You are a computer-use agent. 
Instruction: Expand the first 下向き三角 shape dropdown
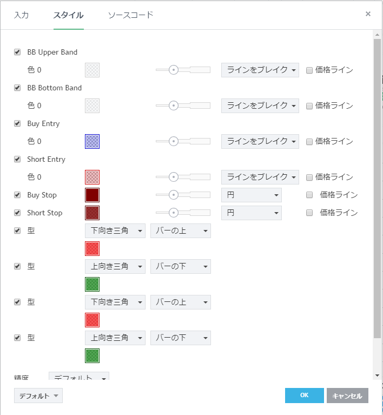tap(115, 231)
